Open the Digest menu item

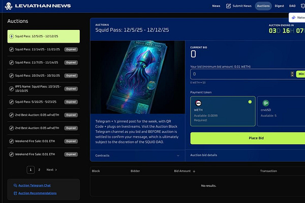tap(279, 6)
